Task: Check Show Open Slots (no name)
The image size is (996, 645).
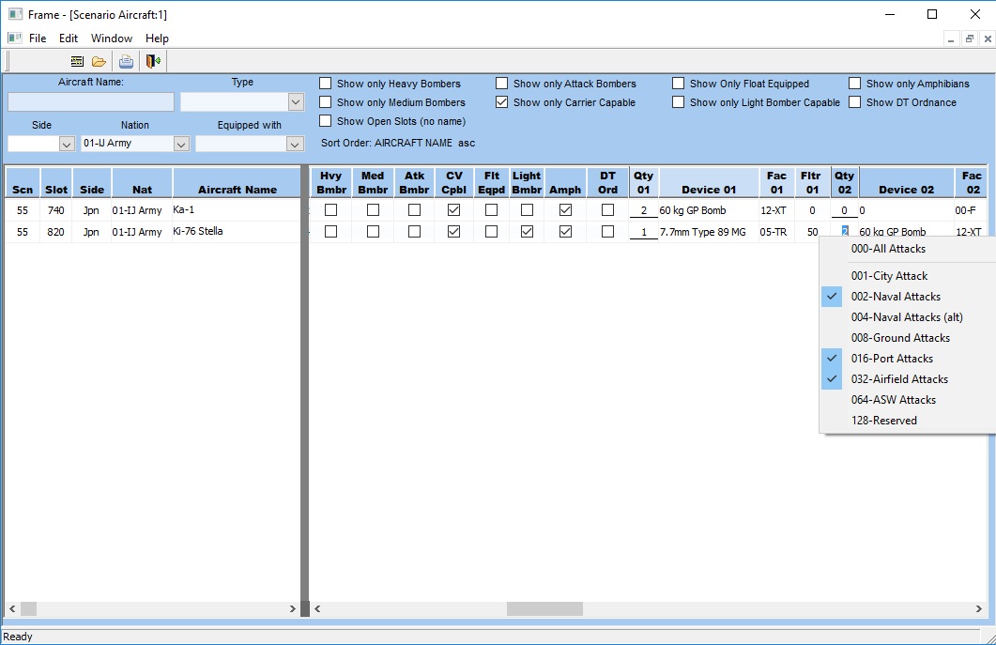Action: click(325, 121)
